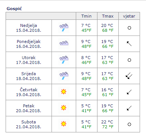The image size is (146, 138).
Task: Click the wind arrow for Petak
Action: pos(129,108)
